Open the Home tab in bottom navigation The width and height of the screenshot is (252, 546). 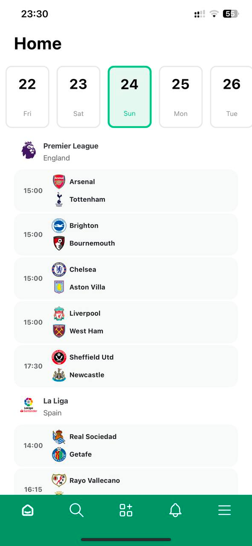pos(27,510)
